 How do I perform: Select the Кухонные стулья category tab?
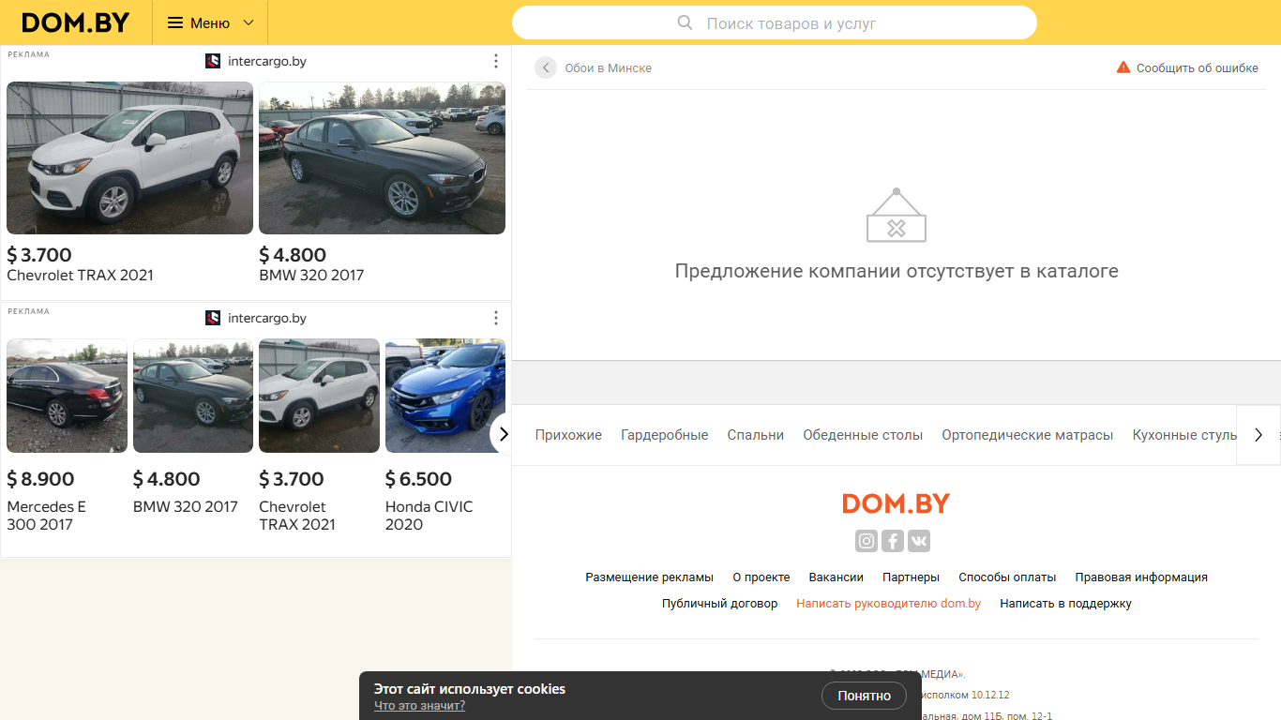[x=1184, y=435]
